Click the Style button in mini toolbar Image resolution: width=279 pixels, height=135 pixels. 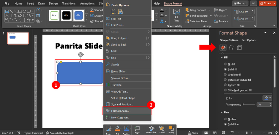[108, 130]
